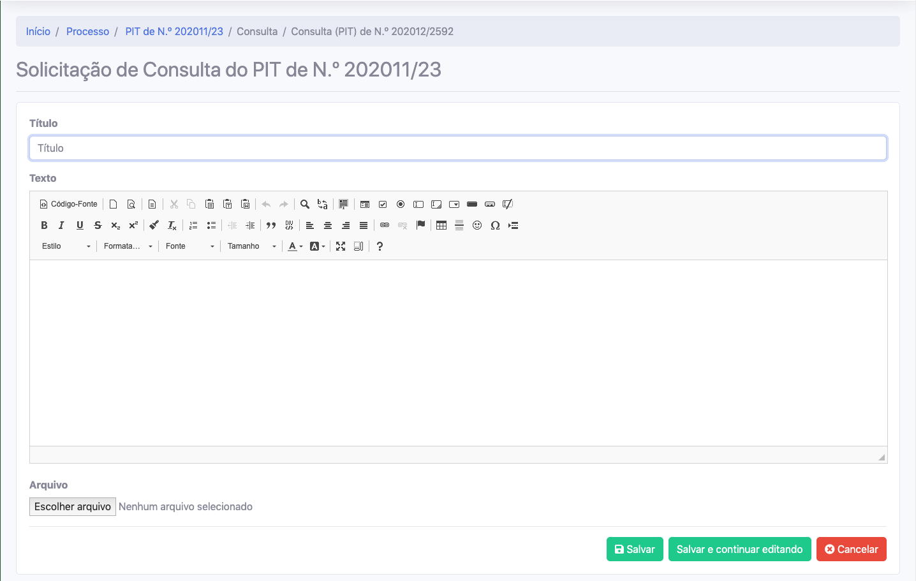Insert a link using the chain icon

tap(385, 225)
